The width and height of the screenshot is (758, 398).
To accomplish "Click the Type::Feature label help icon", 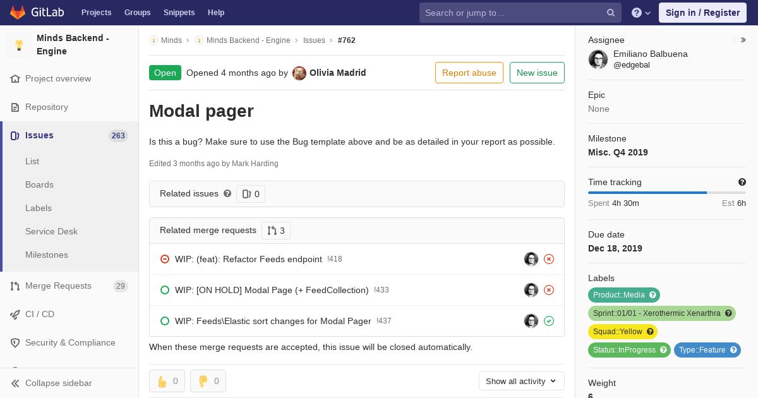I will point(733,350).
